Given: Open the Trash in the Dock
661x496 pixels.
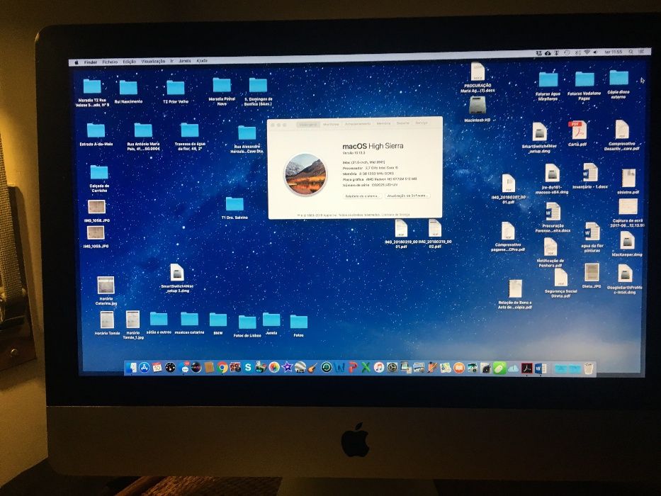Looking at the screenshot, I should click(589, 368).
